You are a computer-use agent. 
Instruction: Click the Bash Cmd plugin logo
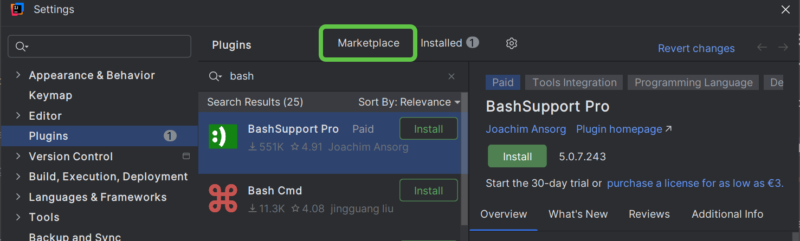click(223, 198)
